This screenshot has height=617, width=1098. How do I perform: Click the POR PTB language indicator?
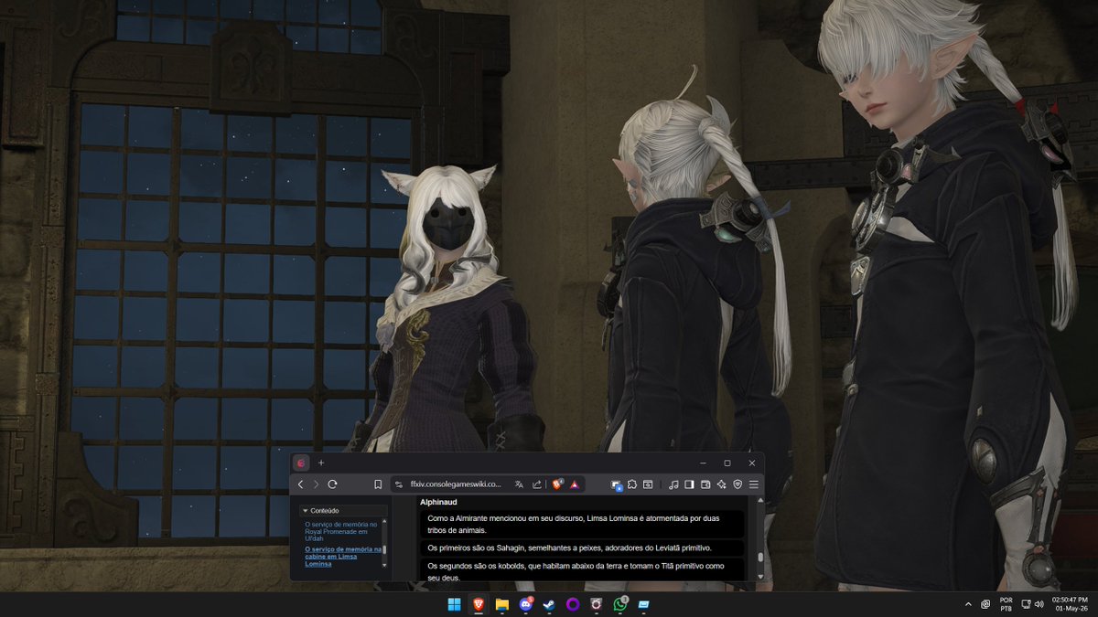pyautogui.click(x=1006, y=604)
